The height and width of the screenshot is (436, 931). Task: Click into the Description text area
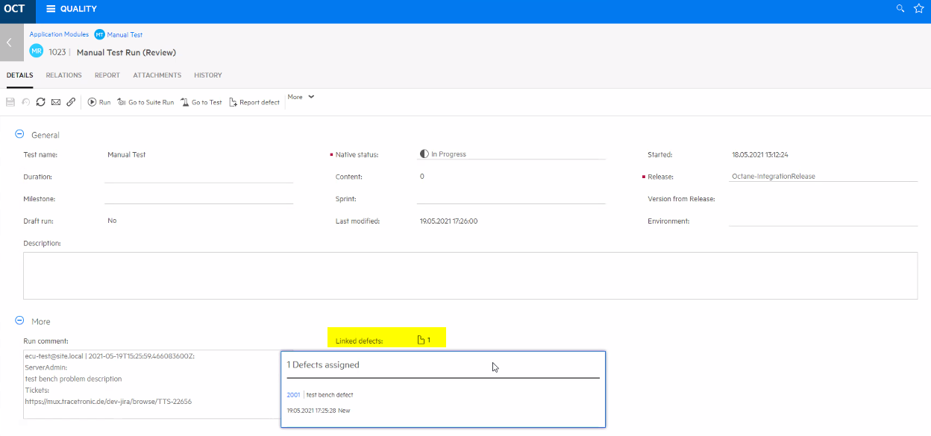click(x=470, y=276)
